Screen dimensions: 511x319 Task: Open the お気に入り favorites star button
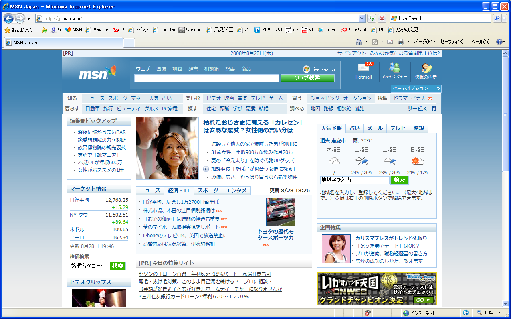click(x=18, y=30)
